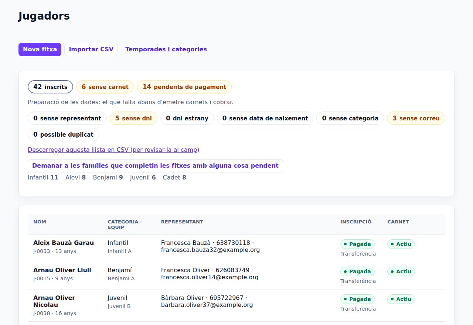Click Actiu badge for Aleix Bauzà Garau

401,244
